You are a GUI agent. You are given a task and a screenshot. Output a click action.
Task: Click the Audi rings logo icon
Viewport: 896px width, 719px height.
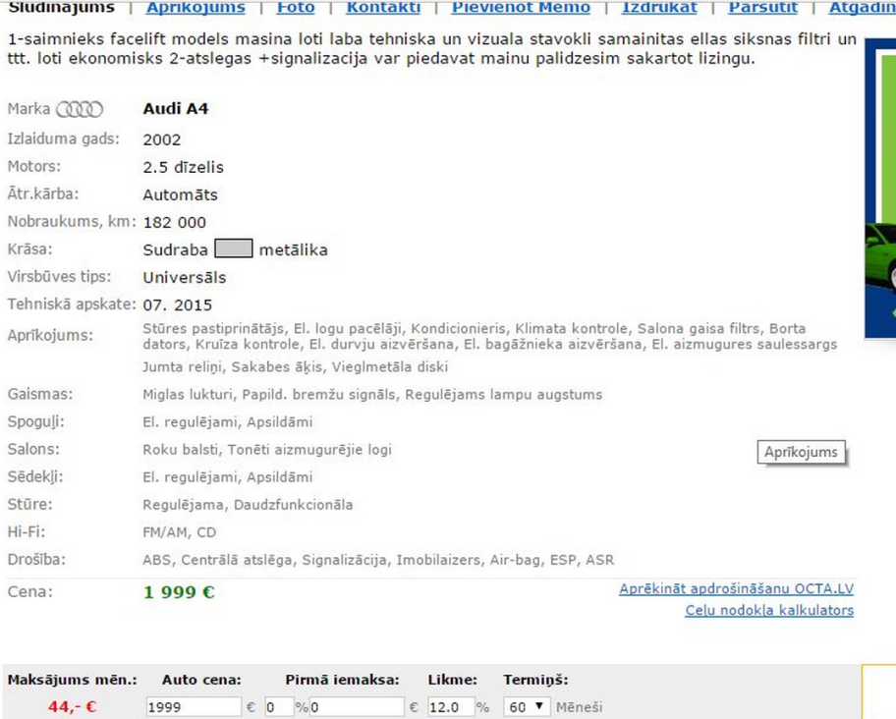click(x=80, y=109)
